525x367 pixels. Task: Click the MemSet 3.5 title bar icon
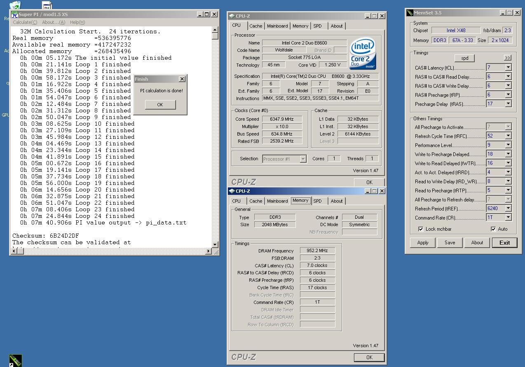pyautogui.click(x=410, y=13)
